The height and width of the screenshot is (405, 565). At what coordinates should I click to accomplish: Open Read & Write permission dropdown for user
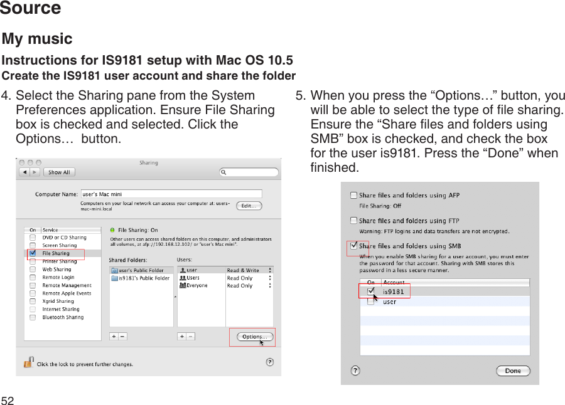coord(270,270)
